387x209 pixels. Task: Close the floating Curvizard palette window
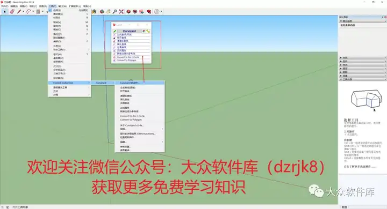click(147, 25)
